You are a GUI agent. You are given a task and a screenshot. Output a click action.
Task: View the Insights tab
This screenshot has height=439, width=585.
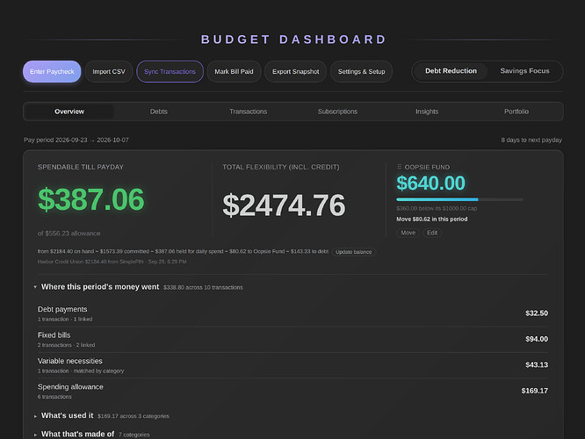pyautogui.click(x=427, y=112)
